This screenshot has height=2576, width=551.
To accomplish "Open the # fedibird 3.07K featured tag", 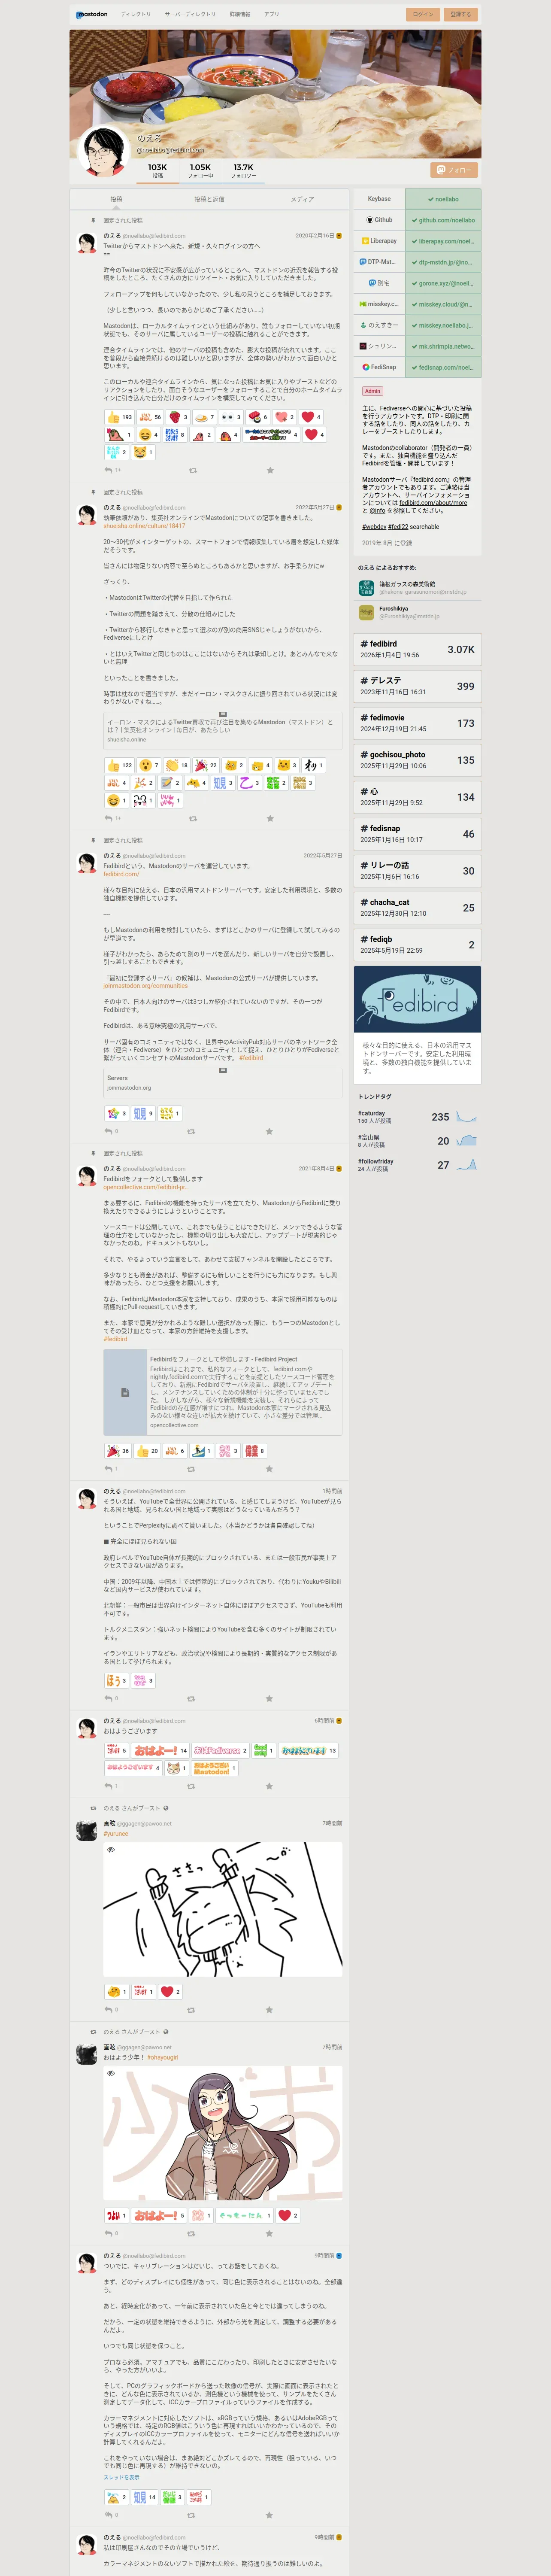I will [x=417, y=649].
